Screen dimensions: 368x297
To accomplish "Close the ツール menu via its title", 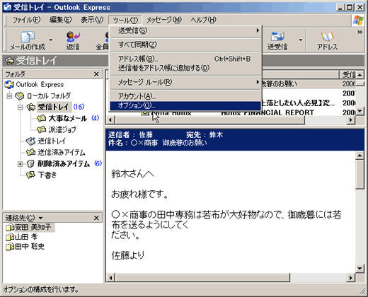I will point(125,20).
